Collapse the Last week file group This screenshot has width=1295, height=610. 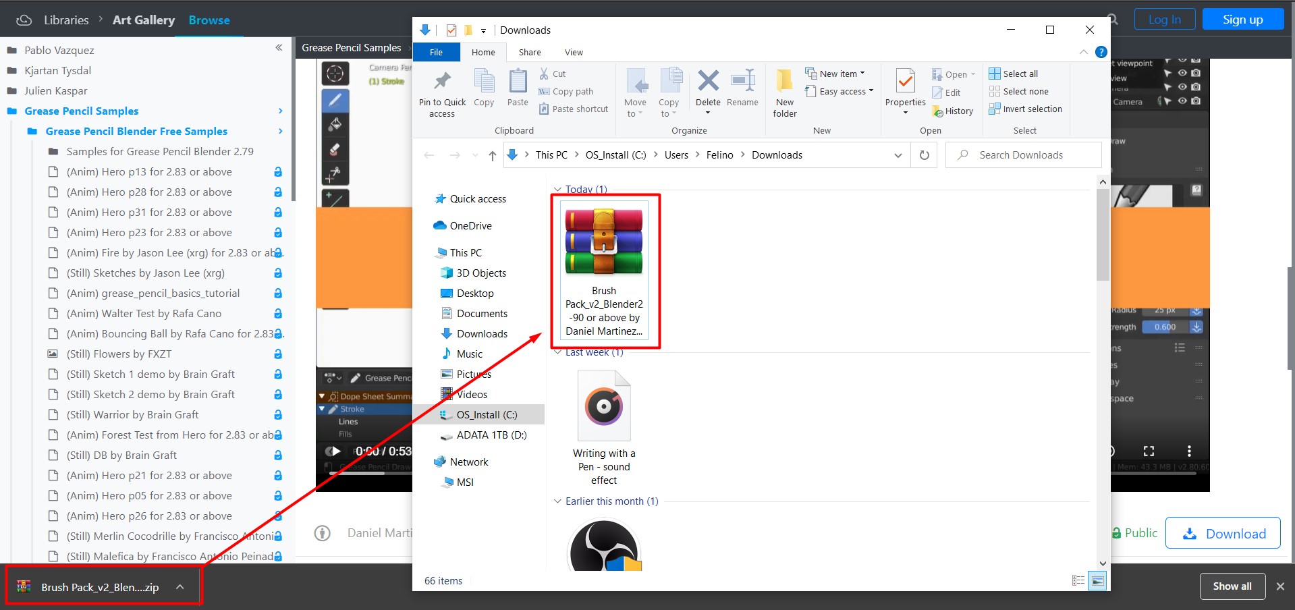click(x=557, y=352)
